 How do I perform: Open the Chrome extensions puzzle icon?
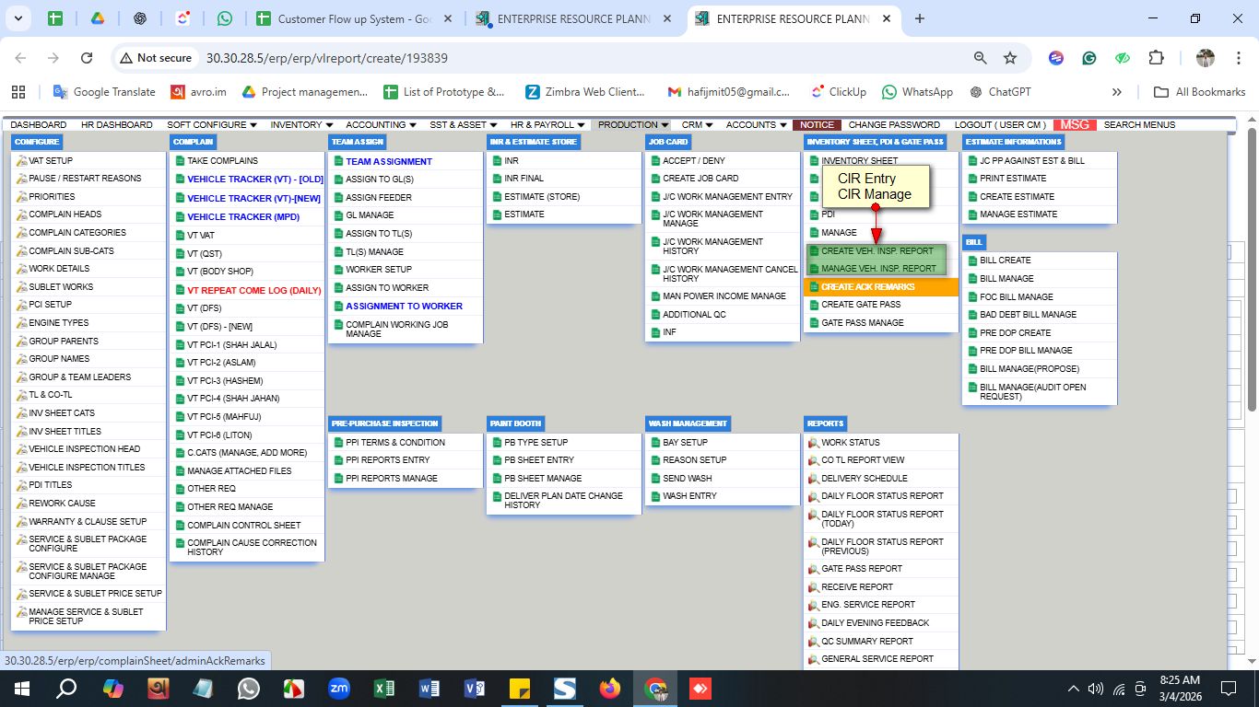pyautogui.click(x=1156, y=58)
